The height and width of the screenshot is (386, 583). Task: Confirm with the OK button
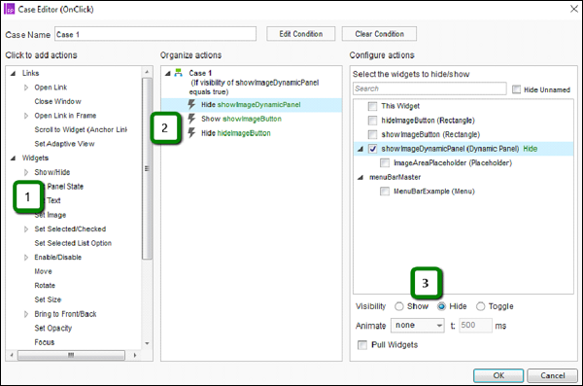click(x=498, y=375)
